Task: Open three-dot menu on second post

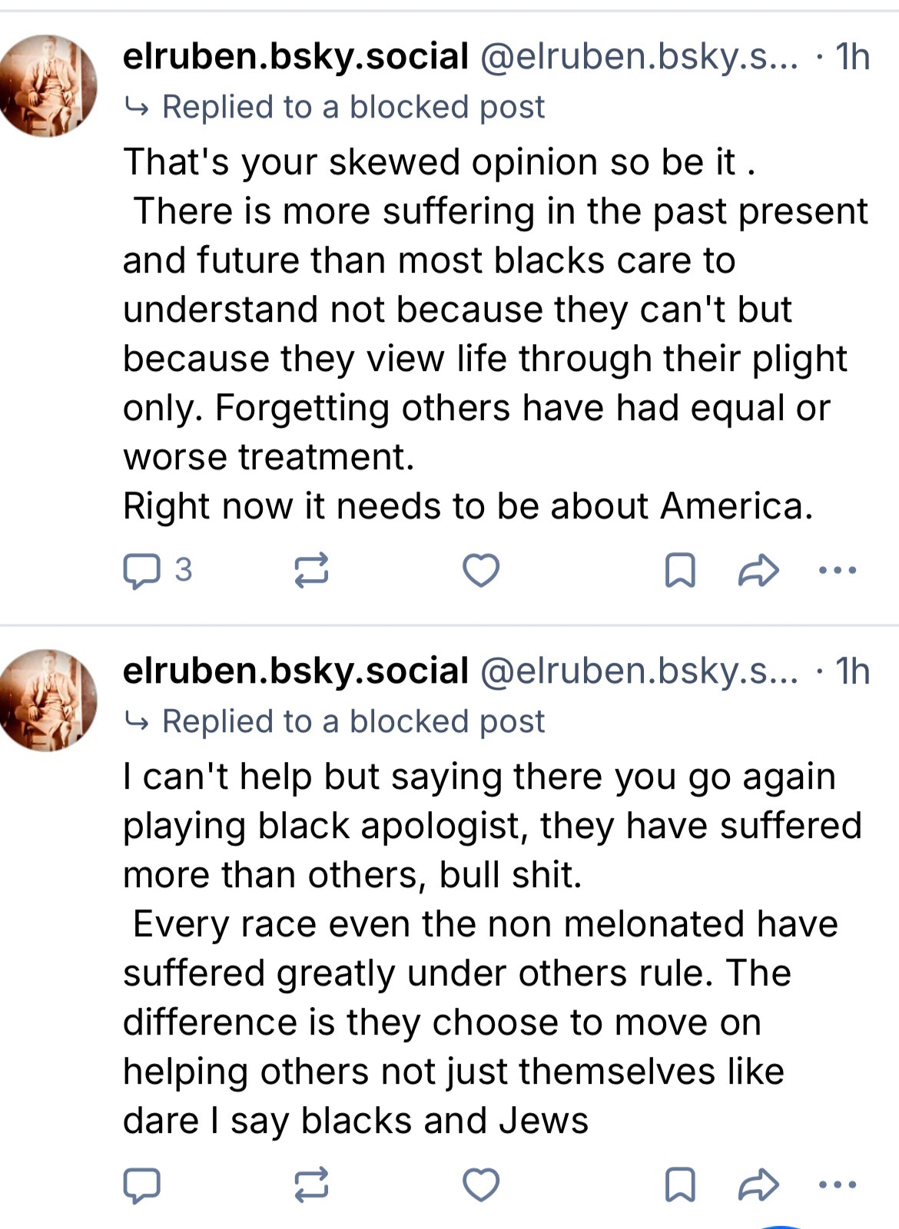Action: pos(838,1184)
